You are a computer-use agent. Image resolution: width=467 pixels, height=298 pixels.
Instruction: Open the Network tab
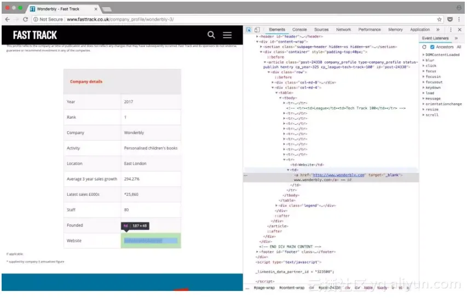tap(343, 30)
